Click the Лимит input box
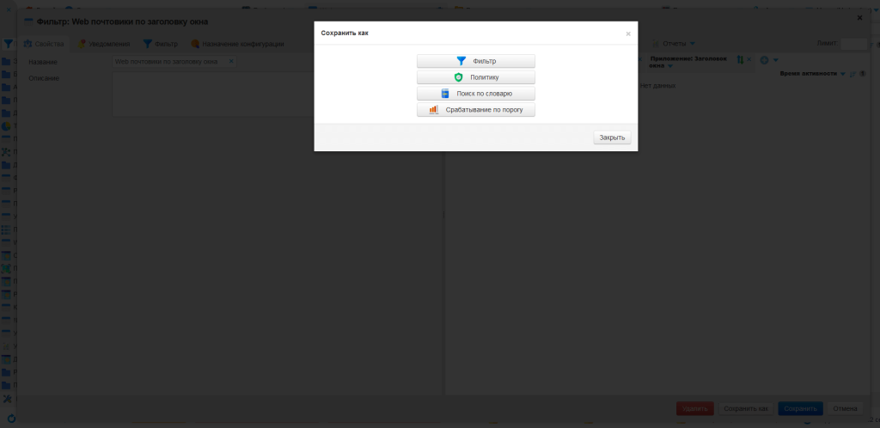 click(853, 44)
